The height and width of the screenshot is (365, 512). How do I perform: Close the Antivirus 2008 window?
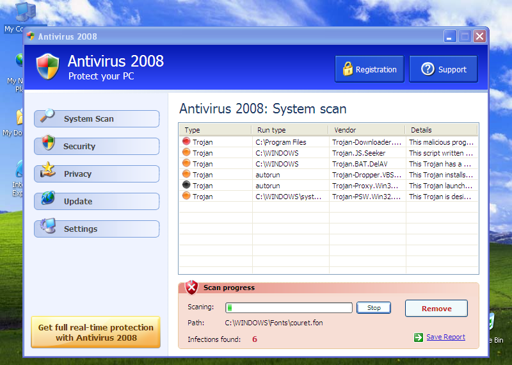479,36
